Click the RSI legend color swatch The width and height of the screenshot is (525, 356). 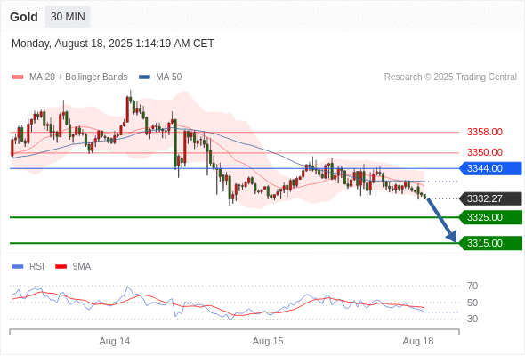pos(18,267)
